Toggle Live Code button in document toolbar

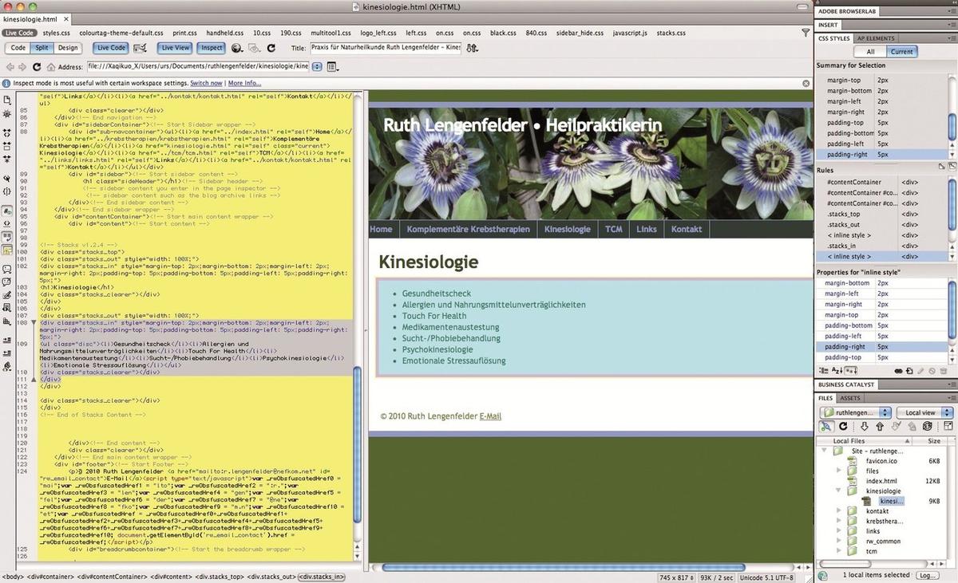110,48
